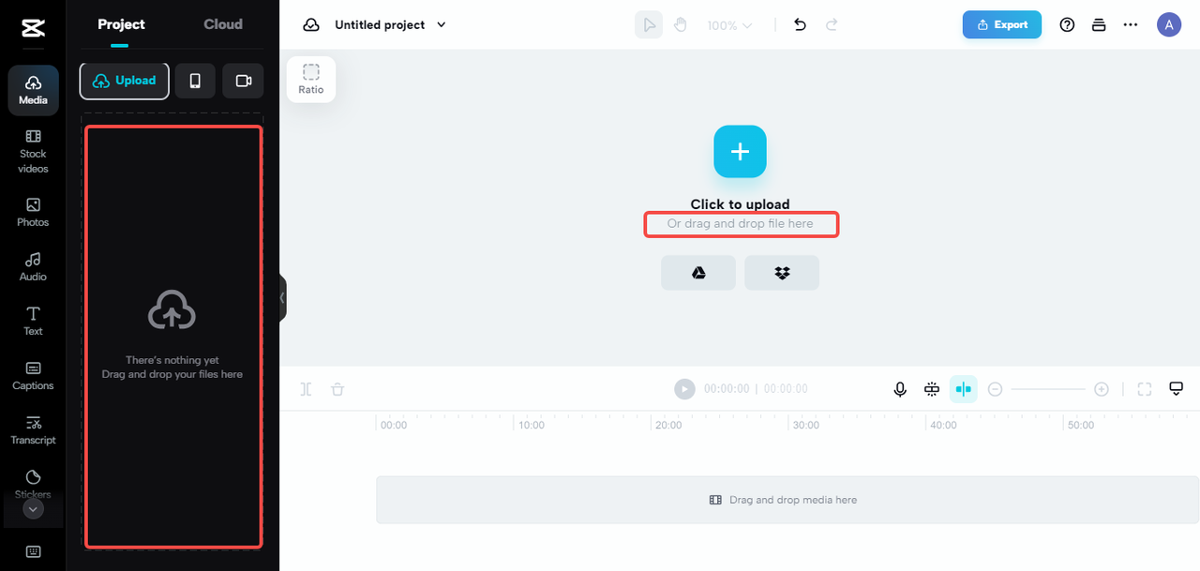Image resolution: width=1200 pixels, height=571 pixels.
Task: Open the Captions panel
Action: 33,375
